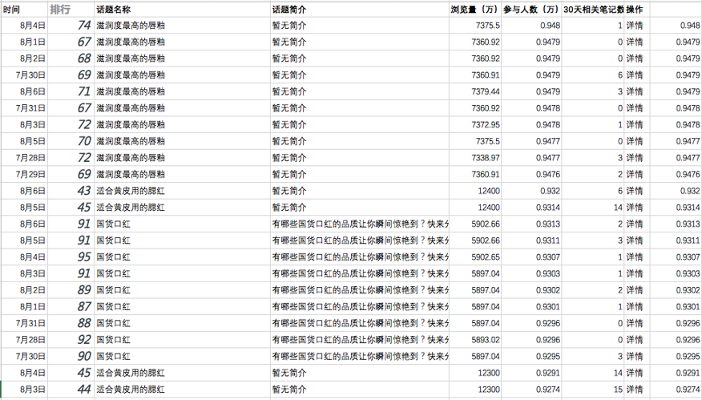The width and height of the screenshot is (702, 400).
Task: Select the 排行 column header cell
Action: coord(71,10)
